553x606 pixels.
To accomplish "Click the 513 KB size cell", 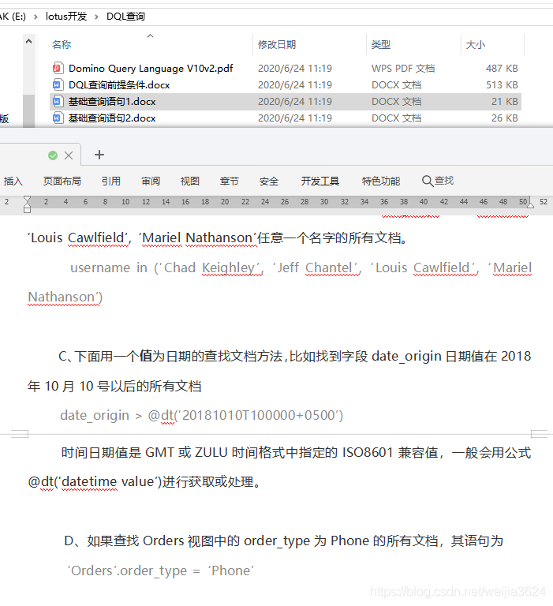I will point(502,85).
